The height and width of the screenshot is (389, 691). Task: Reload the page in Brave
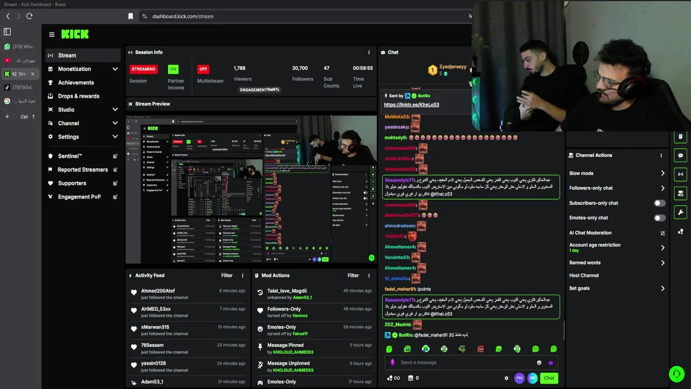[29, 16]
